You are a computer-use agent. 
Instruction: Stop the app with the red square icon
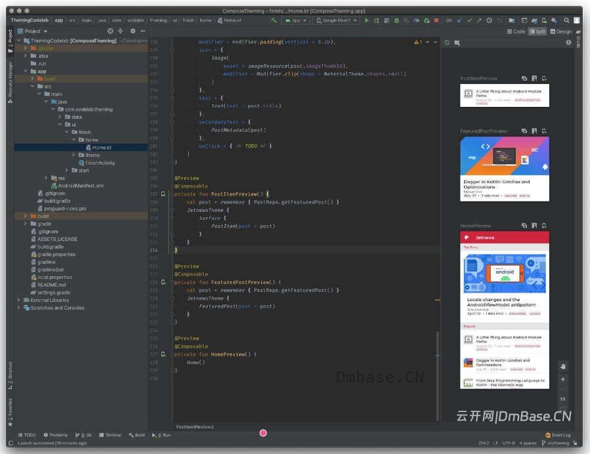(436, 20)
